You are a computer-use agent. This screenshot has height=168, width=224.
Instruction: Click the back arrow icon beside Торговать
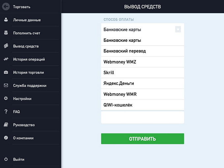(6, 7)
